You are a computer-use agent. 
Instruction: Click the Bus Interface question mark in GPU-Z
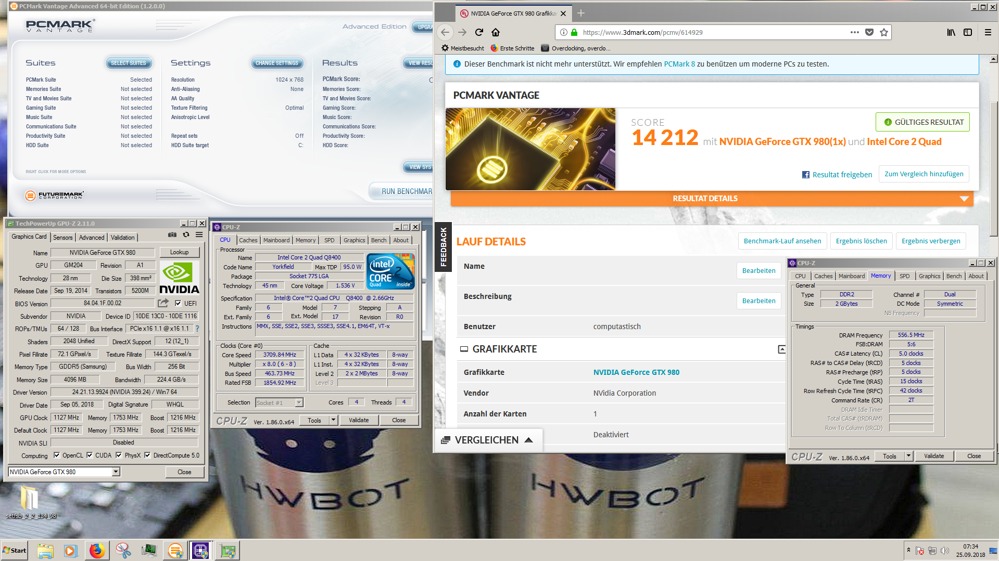tap(197, 329)
